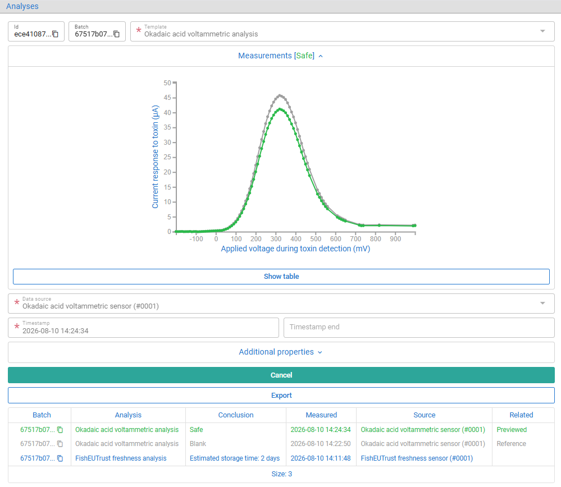
Task: Click the 'Size: 3' table footer
Action: (281, 474)
